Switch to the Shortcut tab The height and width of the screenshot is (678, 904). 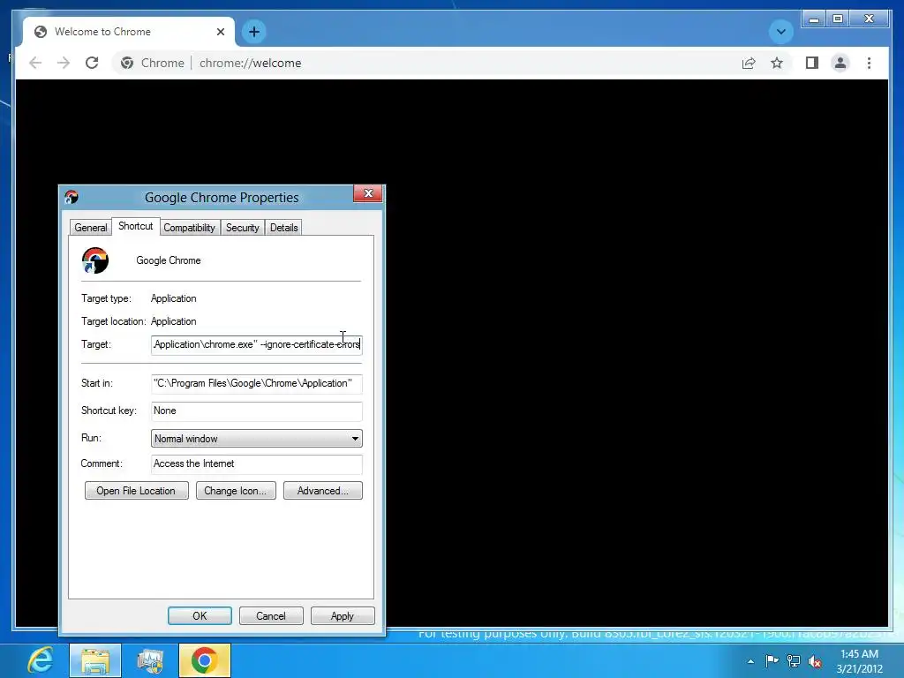pyautogui.click(x=135, y=226)
